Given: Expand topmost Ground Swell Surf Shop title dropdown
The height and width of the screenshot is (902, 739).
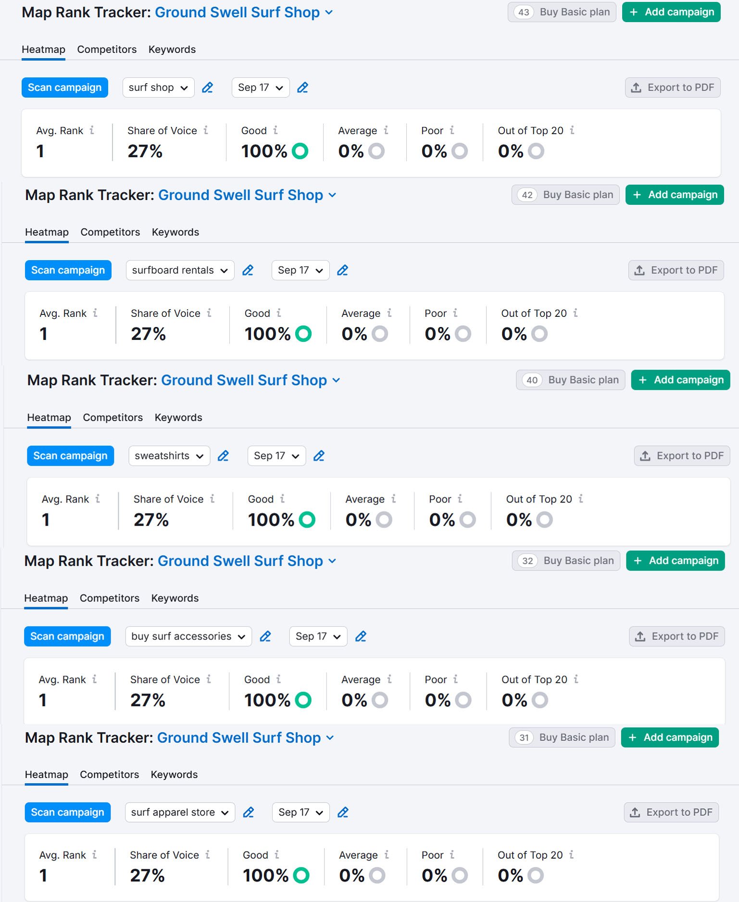Looking at the screenshot, I should [329, 13].
